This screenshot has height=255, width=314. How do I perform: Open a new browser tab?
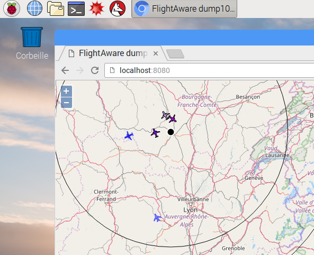coord(175,53)
